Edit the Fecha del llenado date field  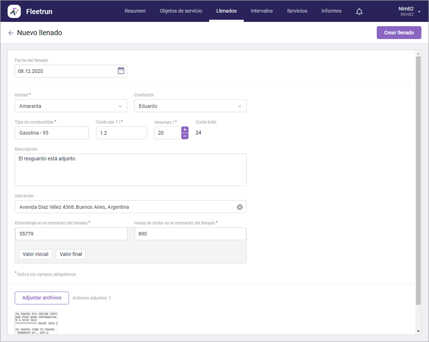[x=71, y=71]
